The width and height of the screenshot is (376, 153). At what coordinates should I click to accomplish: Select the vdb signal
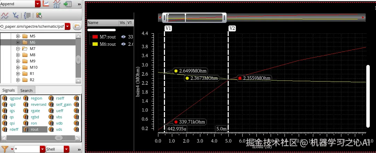coord(59,123)
